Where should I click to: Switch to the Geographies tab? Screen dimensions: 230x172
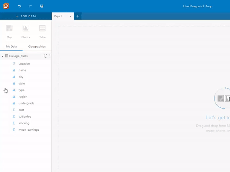37,47
